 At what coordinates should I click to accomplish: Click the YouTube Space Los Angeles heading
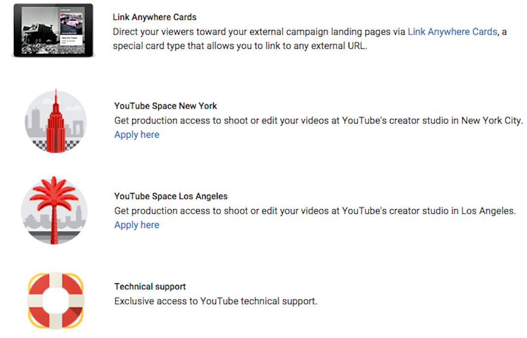[x=171, y=196]
